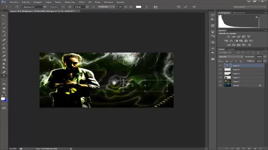This screenshot has width=268, height=150.
Task: Select the History Brush tool
Action: coord(4,52)
